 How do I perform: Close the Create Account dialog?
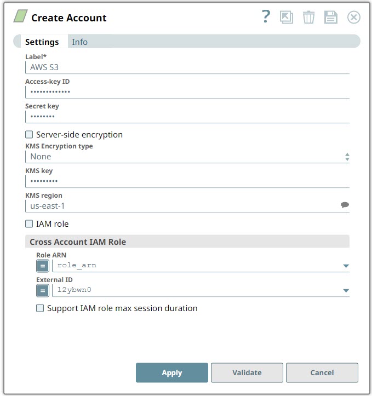354,18
